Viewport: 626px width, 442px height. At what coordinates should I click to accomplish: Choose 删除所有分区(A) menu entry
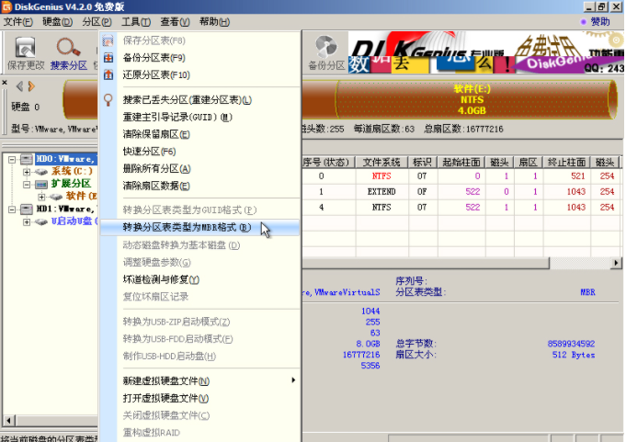point(200,168)
